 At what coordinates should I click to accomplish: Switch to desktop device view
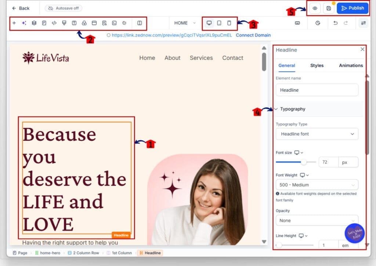pos(209,23)
